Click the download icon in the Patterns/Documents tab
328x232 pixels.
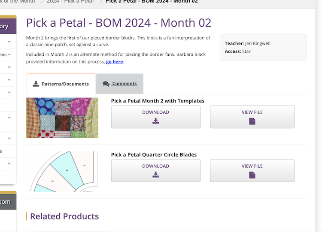pyautogui.click(x=36, y=84)
